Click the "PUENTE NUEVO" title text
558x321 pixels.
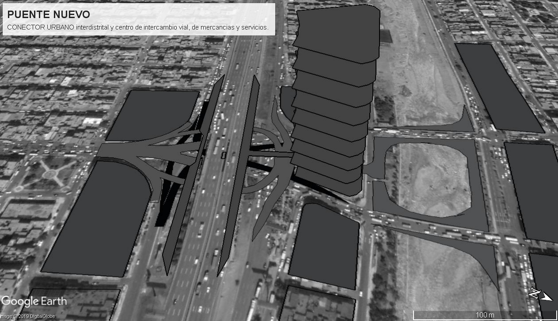(x=49, y=15)
